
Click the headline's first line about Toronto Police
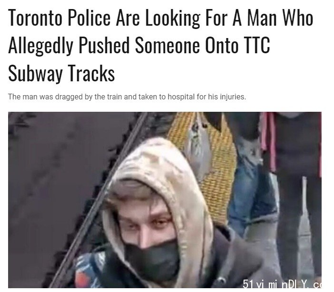coord(161,18)
